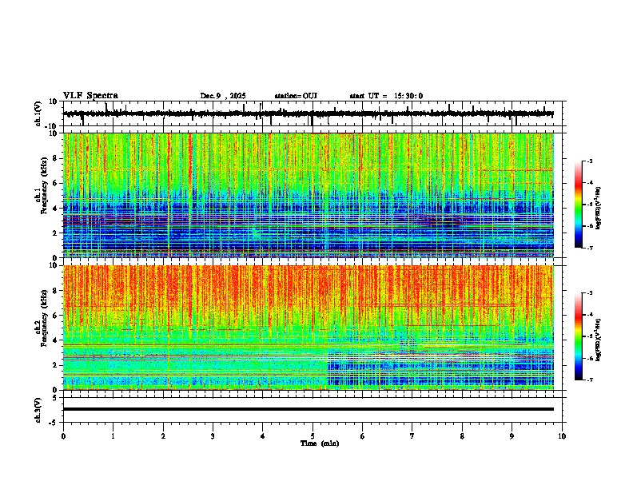633x489 pixels.
Task: Click the ch.3 flat black trace
Action: pyautogui.click(x=309, y=409)
